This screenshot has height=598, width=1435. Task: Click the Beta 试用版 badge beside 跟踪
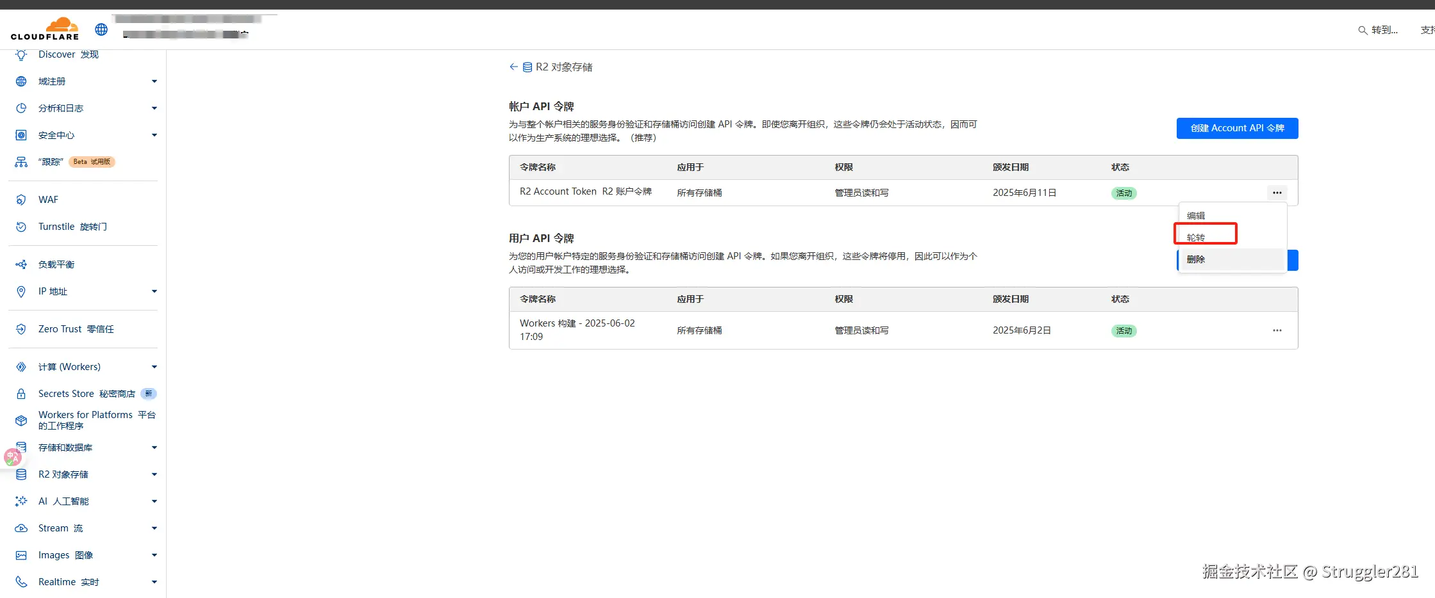point(92,162)
